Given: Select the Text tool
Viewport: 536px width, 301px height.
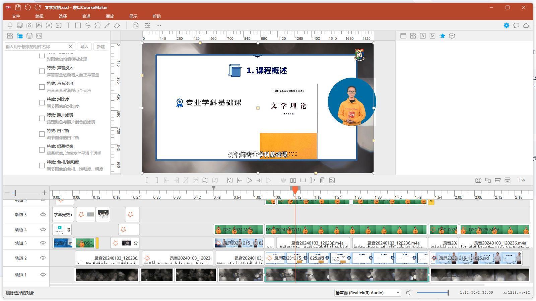Looking at the screenshot, I should coord(68,25).
